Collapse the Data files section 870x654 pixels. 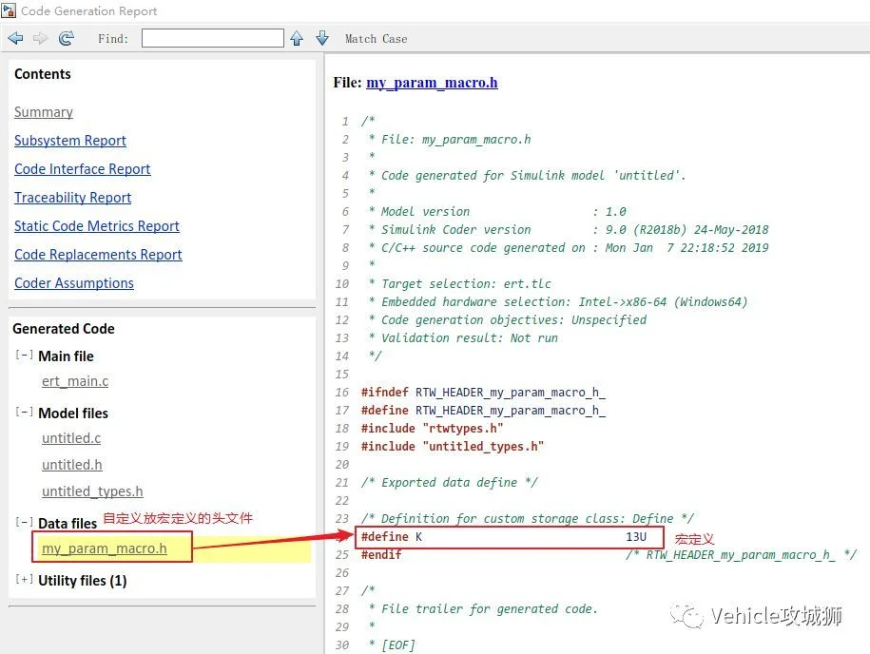(24, 522)
